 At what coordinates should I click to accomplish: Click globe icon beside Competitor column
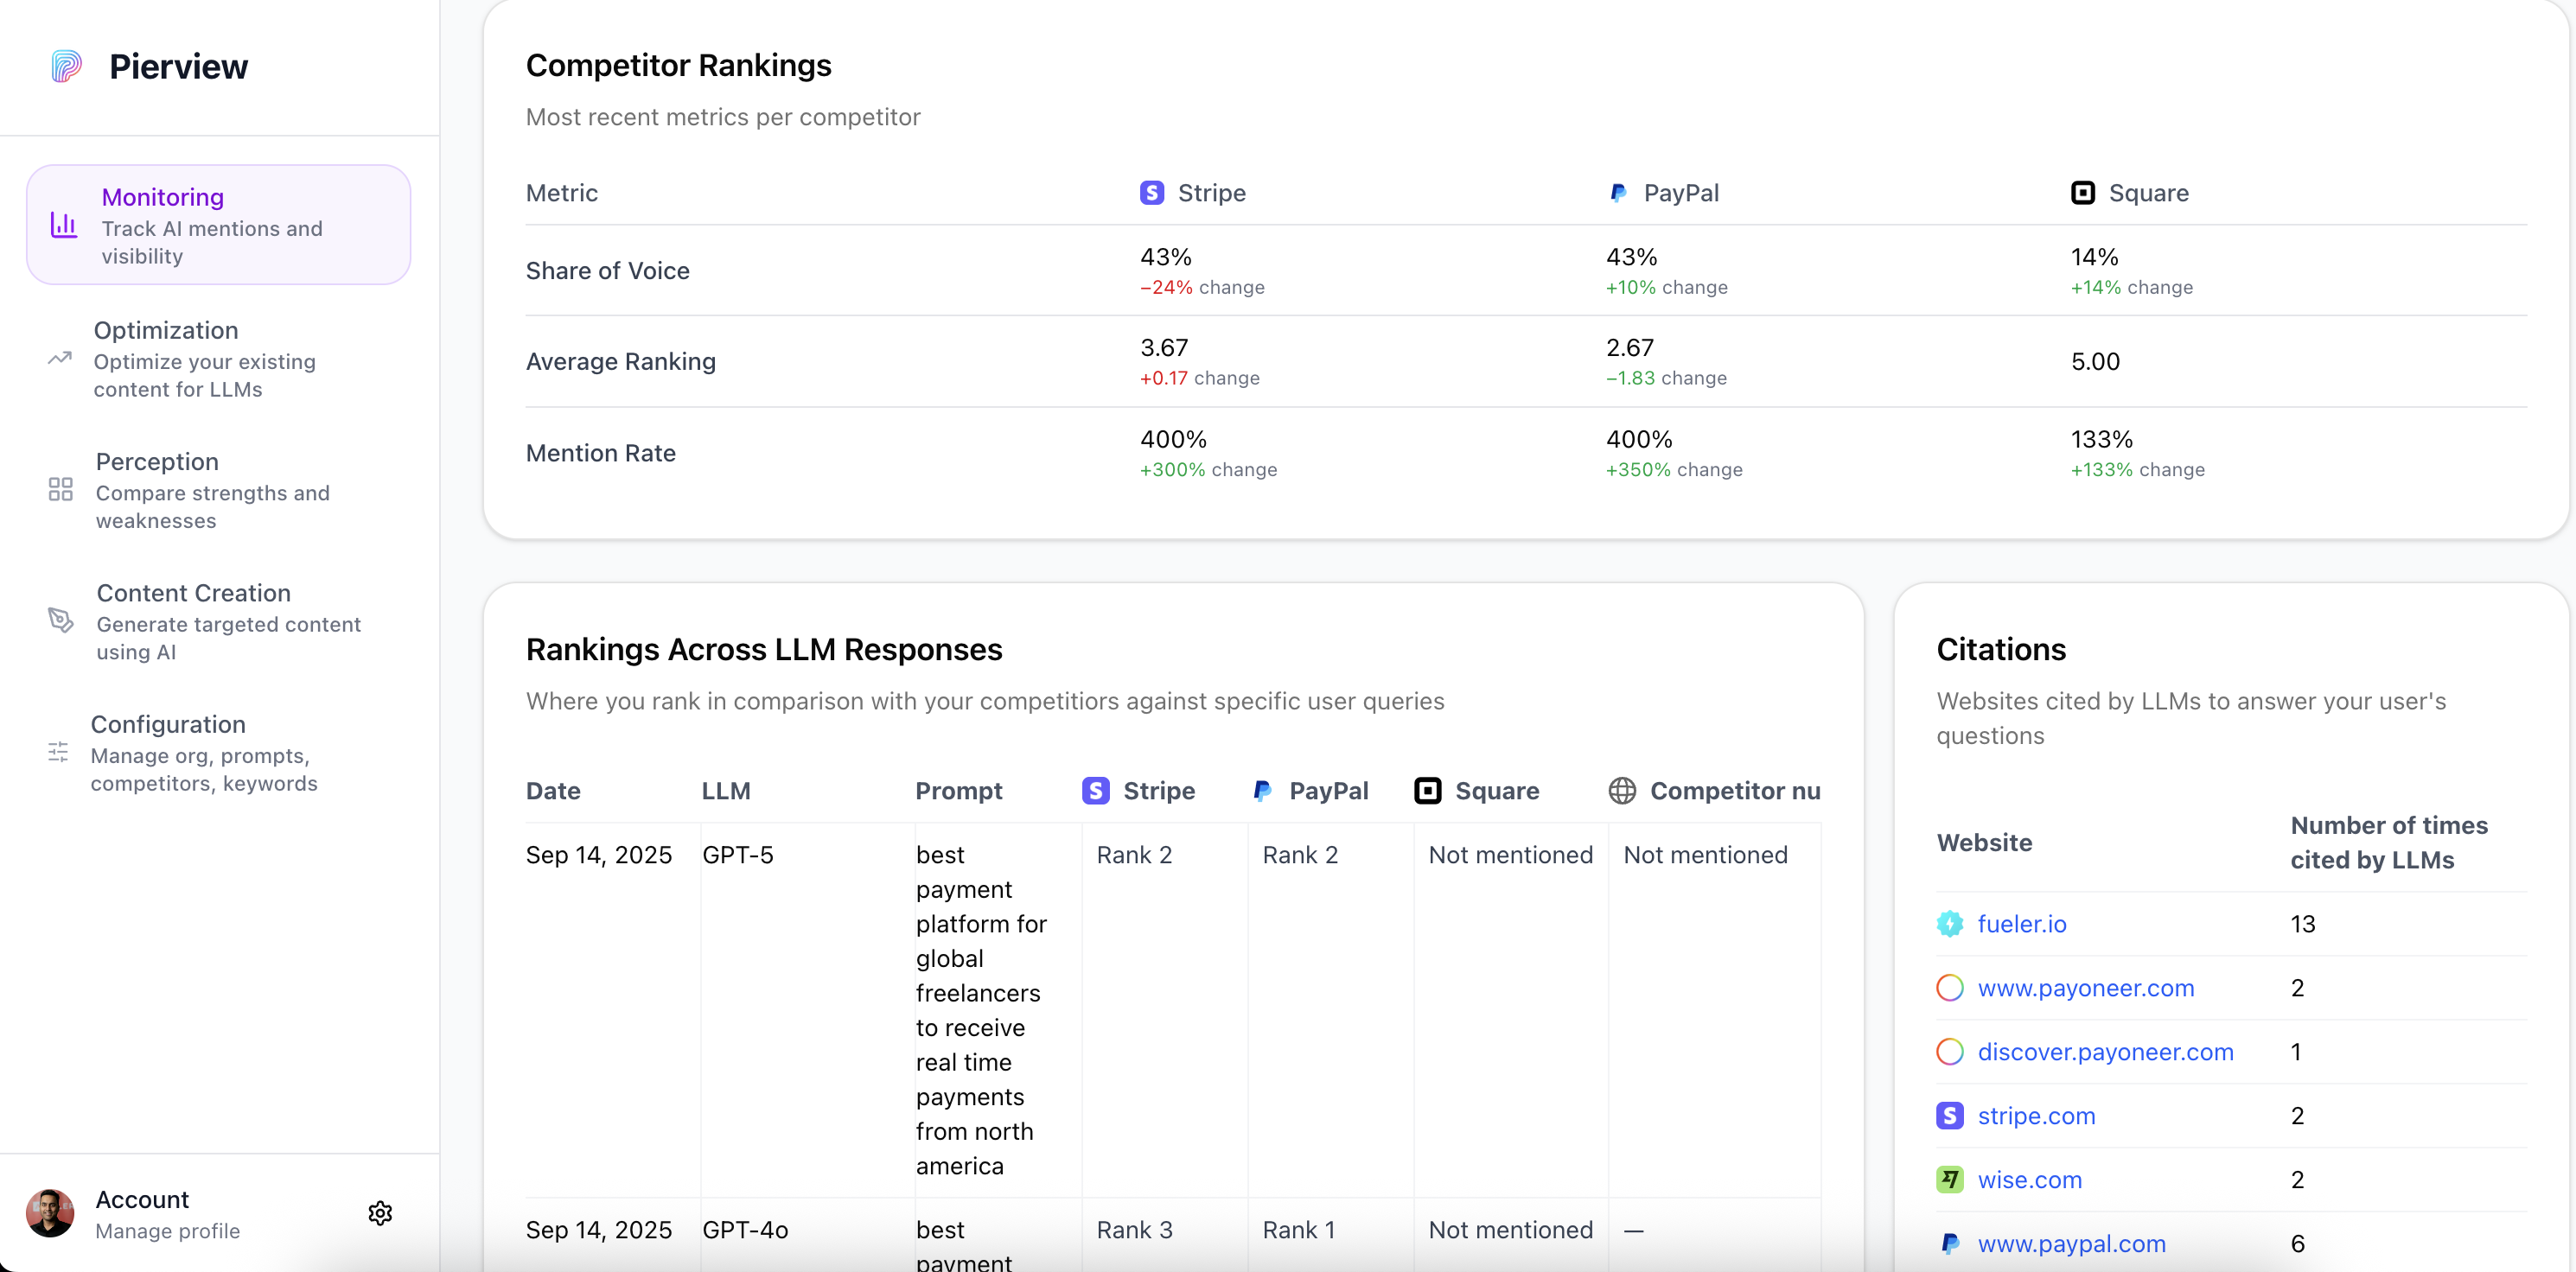[1622, 791]
